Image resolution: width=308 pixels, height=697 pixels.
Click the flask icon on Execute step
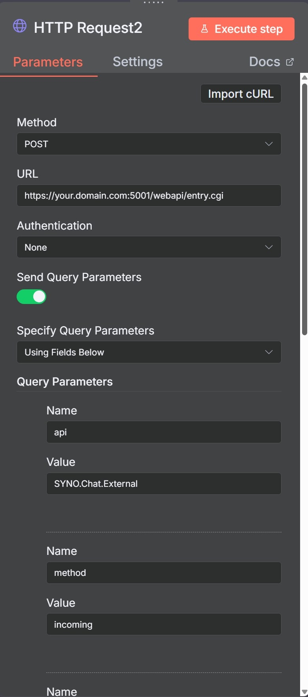(204, 29)
